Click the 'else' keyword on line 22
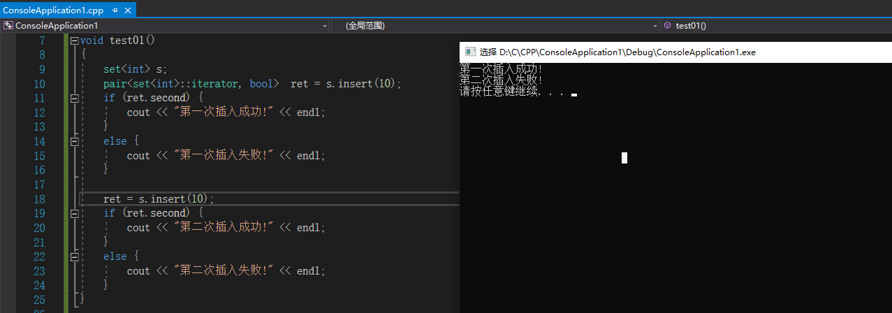 click(x=115, y=256)
